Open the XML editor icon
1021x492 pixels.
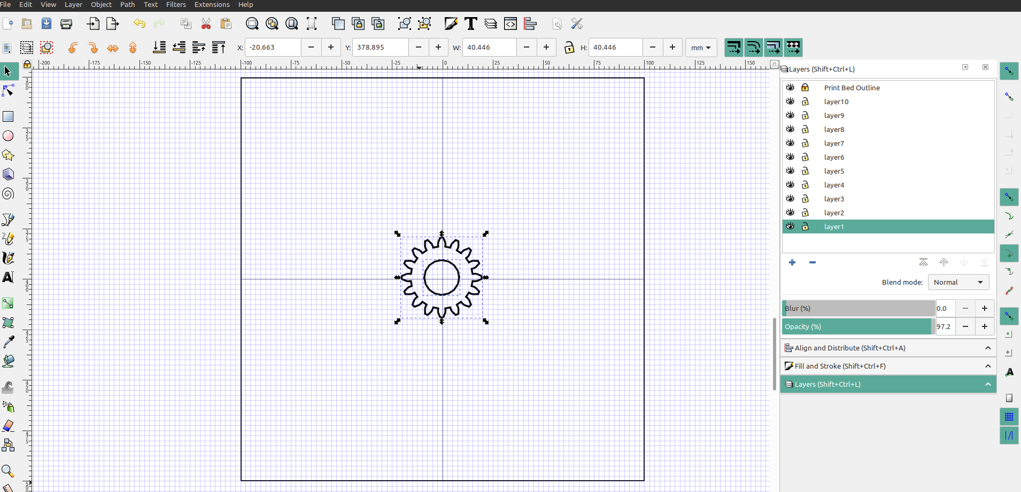pyautogui.click(x=511, y=24)
